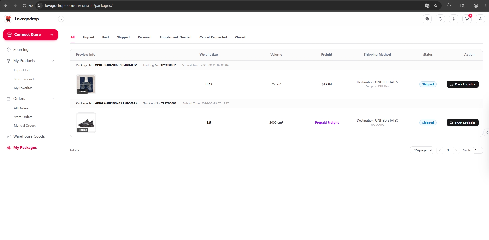
Task: Switch to the Supplement Needed tab
Action: (175, 37)
